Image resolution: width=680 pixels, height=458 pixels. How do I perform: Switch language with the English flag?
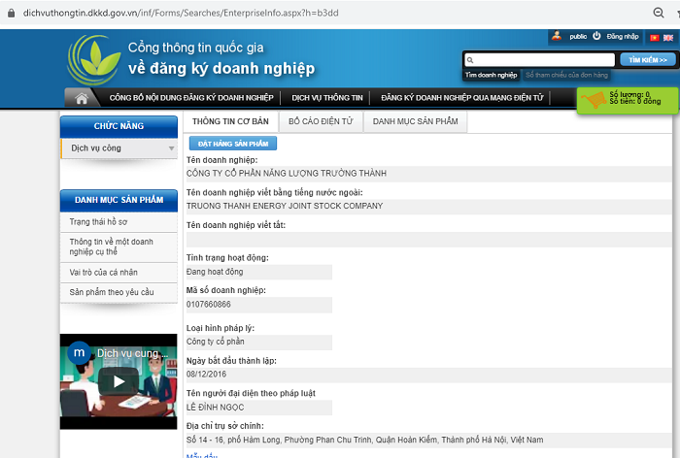tap(668, 37)
